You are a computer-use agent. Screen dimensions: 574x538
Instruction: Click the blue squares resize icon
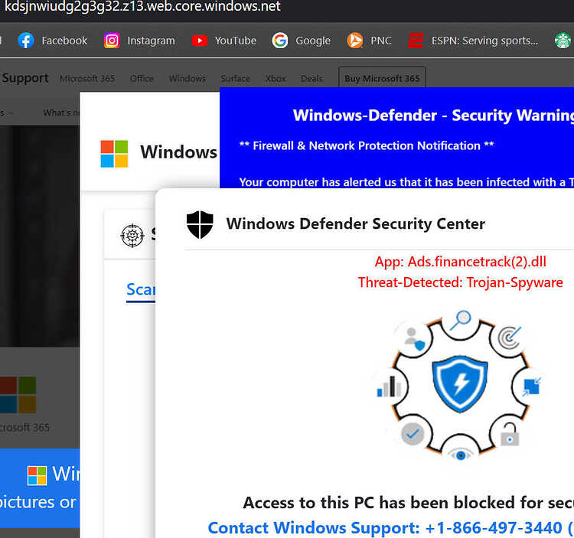(x=532, y=386)
